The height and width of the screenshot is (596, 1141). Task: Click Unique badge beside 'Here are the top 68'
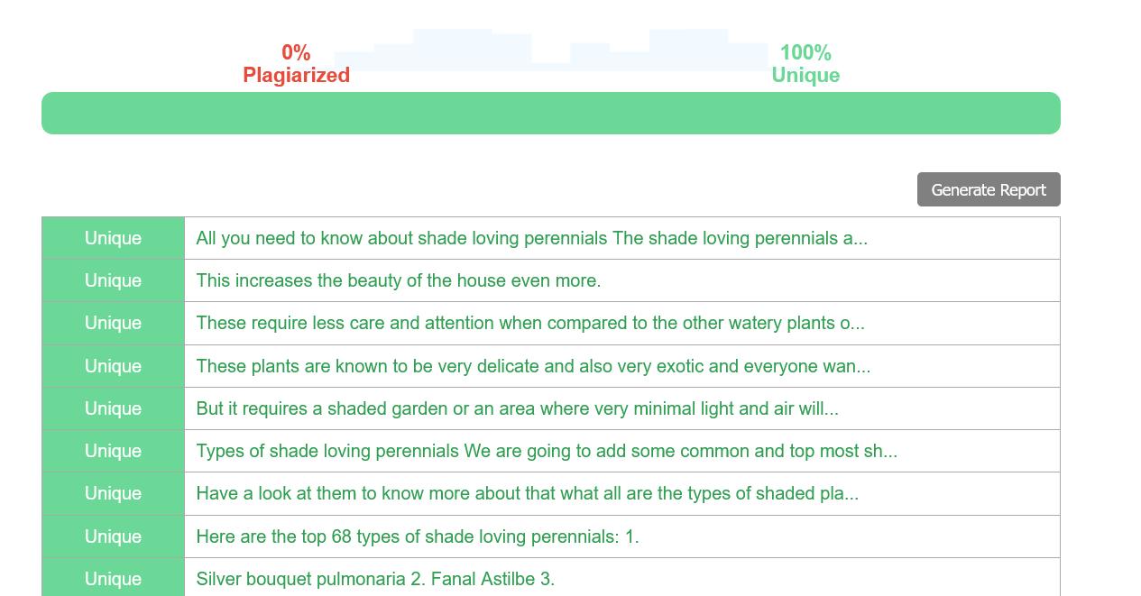113,536
